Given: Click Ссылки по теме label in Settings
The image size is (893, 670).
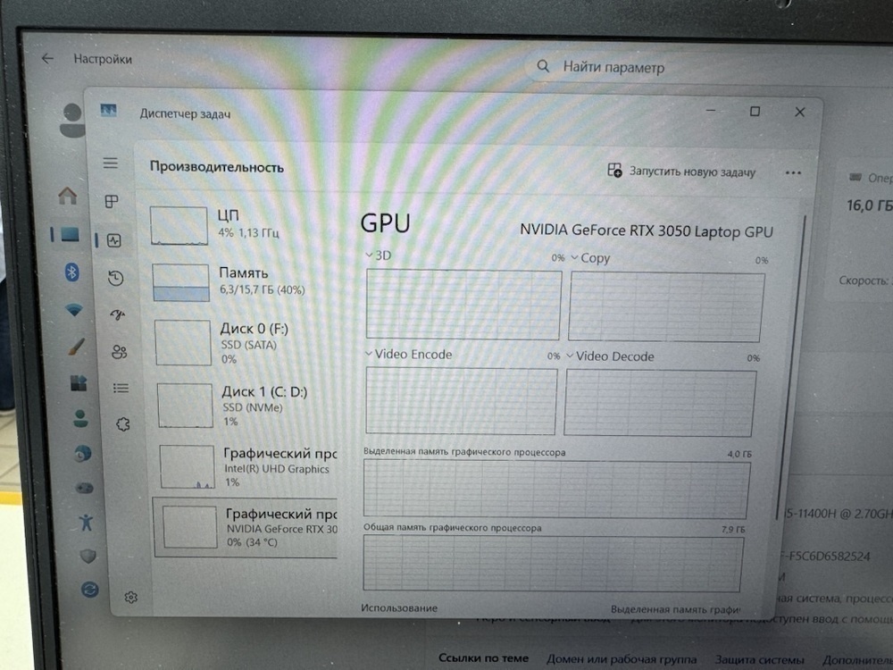Looking at the screenshot, I should pyautogui.click(x=483, y=657).
